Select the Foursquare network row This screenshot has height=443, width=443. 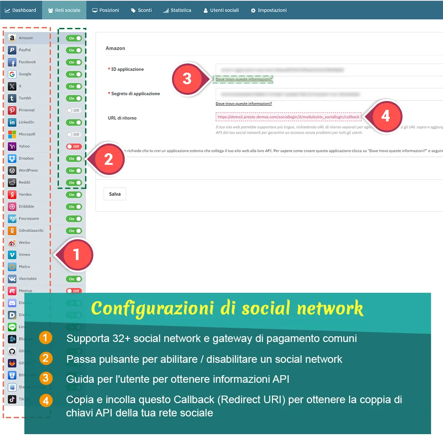pyautogui.click(x=45, y=219)
